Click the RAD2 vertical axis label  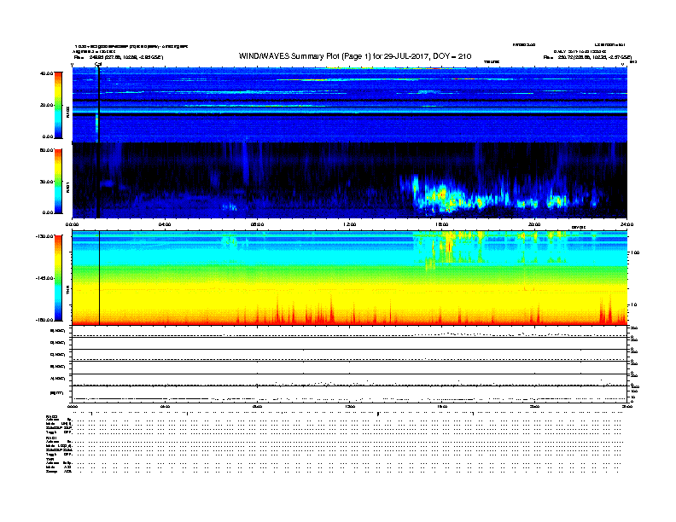pos(67,112)
